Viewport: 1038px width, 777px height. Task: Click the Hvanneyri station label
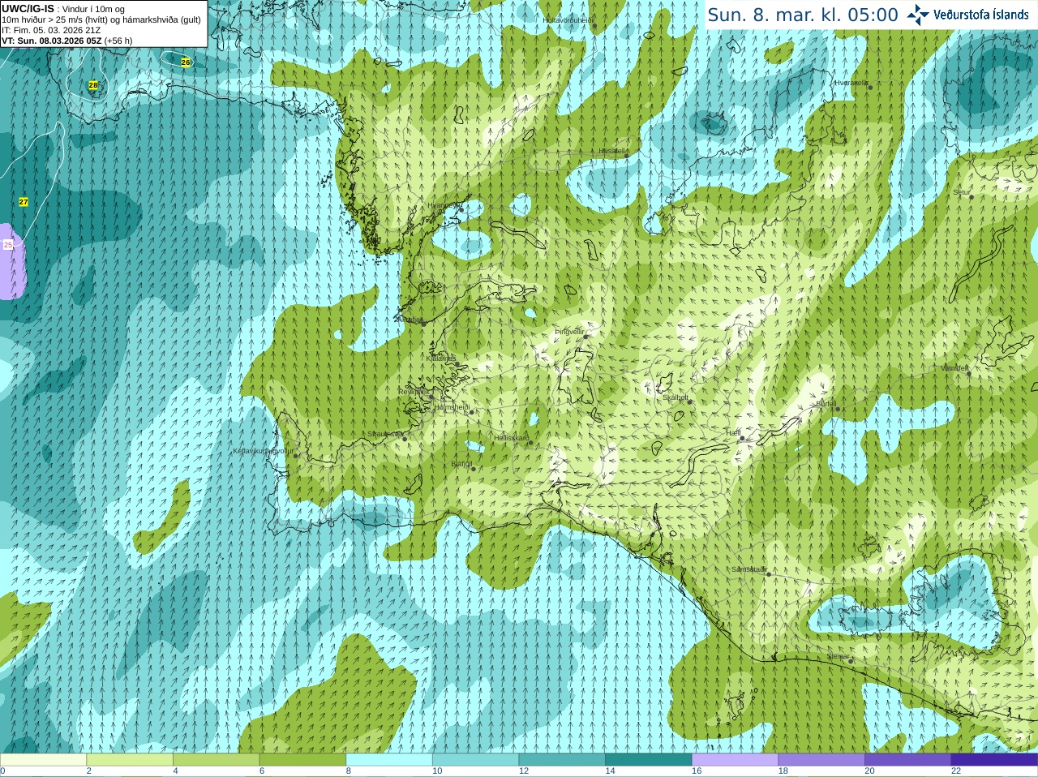(443, 205)
